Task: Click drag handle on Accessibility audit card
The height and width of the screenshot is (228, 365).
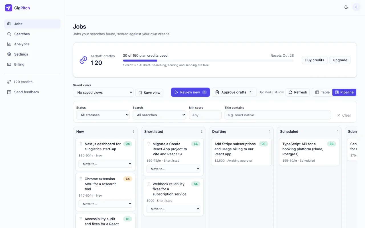Action: point(81,219)
